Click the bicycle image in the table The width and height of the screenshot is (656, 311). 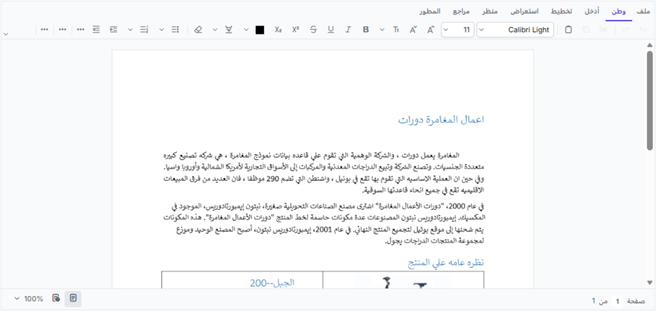(x=402, y=282)
